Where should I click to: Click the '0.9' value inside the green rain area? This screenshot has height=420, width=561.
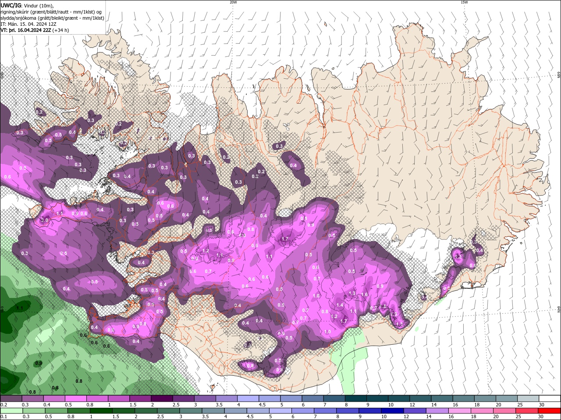pos(39,363)
